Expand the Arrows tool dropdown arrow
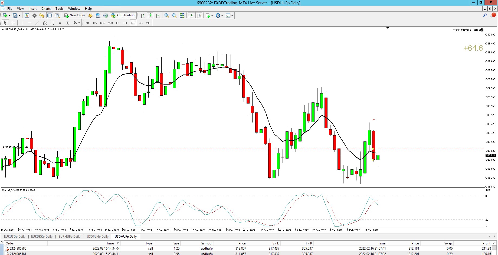The width and height of the screenshot is (498, 255). 79,23
